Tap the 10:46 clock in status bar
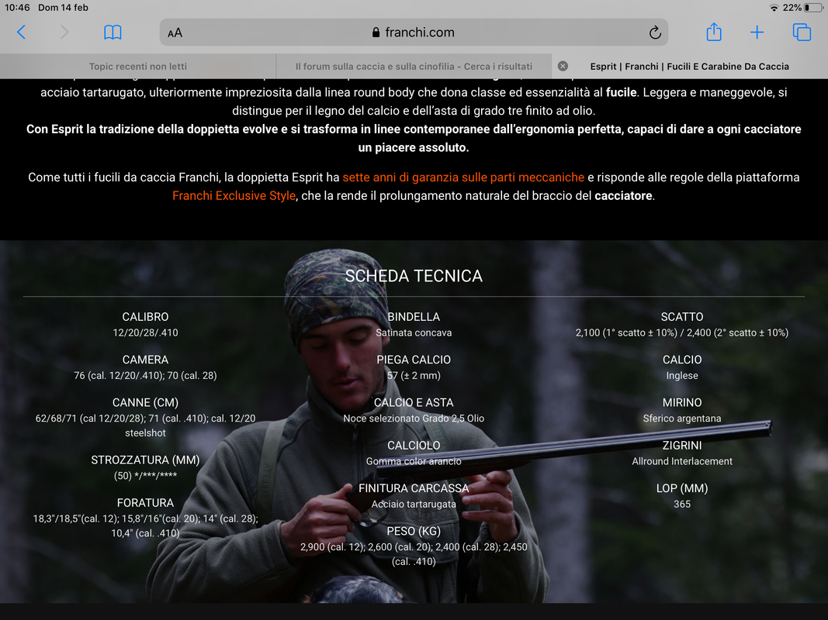828x620 pixels. click(17, 8)
